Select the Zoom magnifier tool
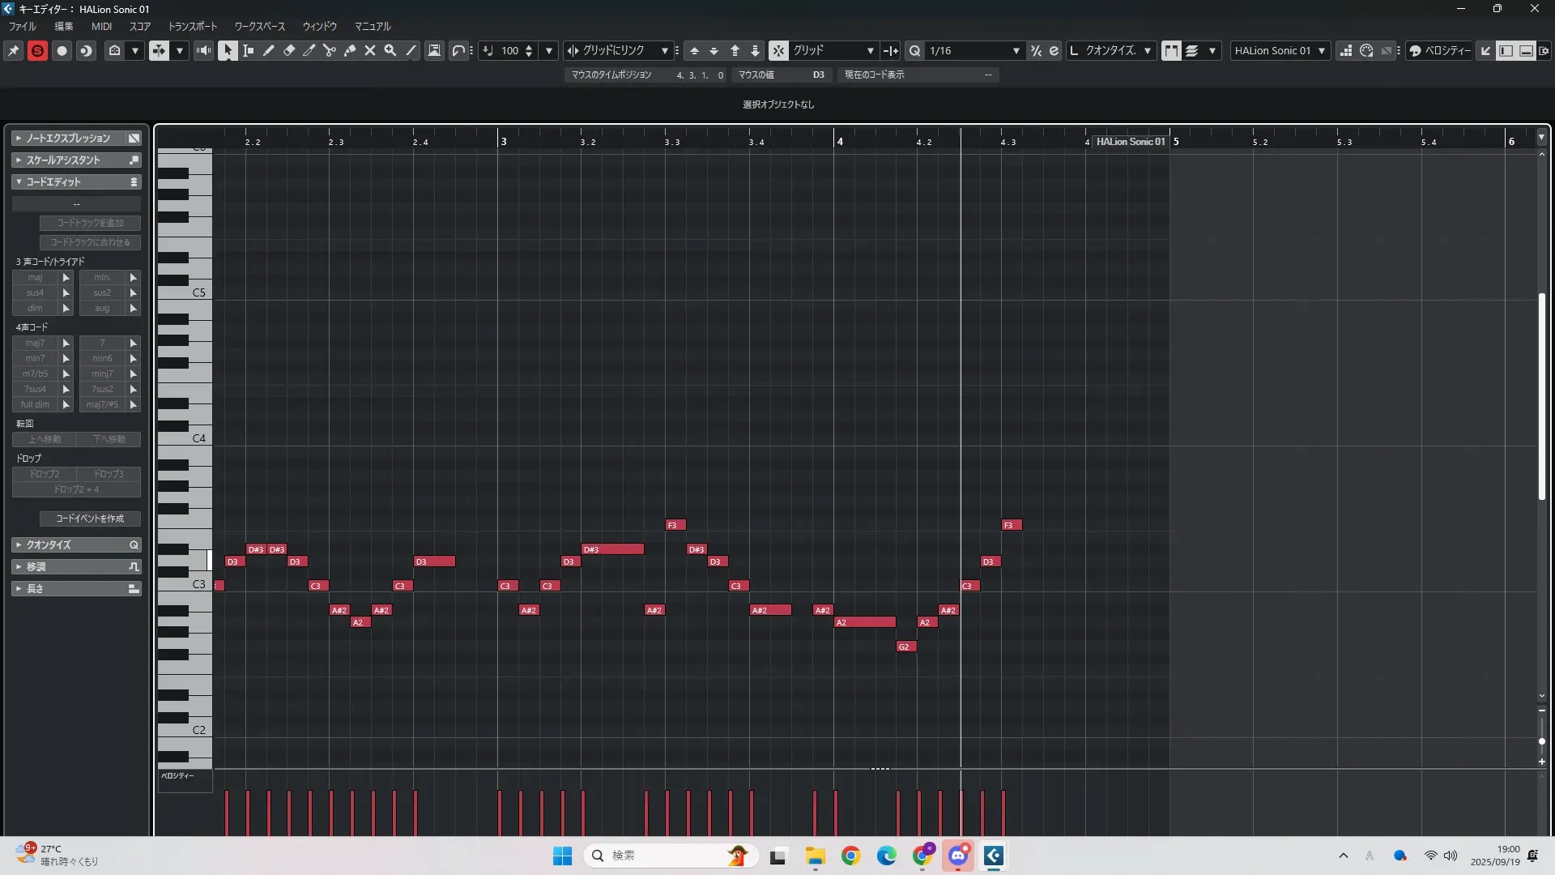 pos(390,50)
